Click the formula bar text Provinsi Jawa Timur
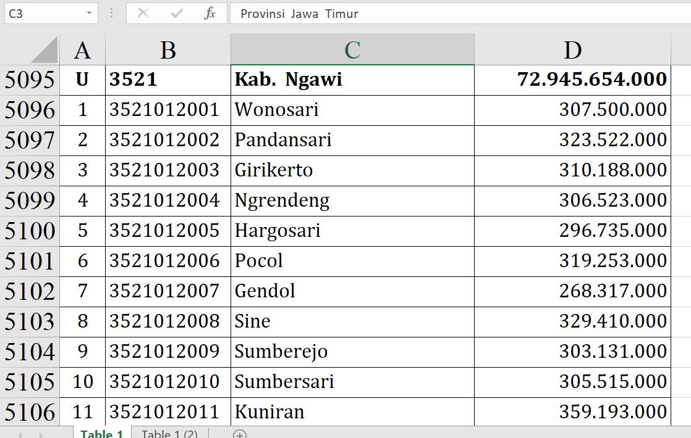The height and width of the screenshot is (438, 691). [x=299, y=14]
